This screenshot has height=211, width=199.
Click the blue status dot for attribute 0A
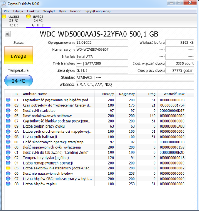(x=8, y=131)
